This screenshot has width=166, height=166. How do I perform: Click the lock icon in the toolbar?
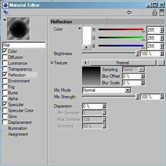pyautogui.click(x=154, y=12)
